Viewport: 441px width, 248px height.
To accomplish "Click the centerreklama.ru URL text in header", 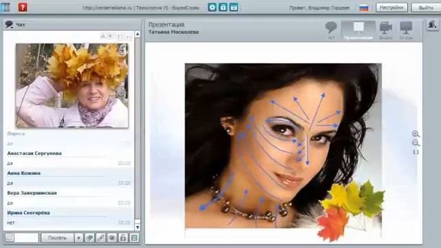I will click(107, 8).
